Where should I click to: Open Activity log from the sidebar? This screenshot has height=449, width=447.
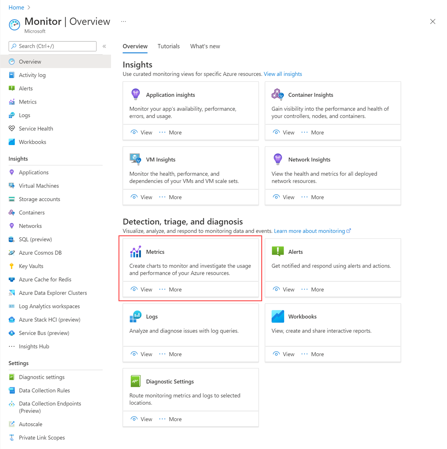coord(32,75)
